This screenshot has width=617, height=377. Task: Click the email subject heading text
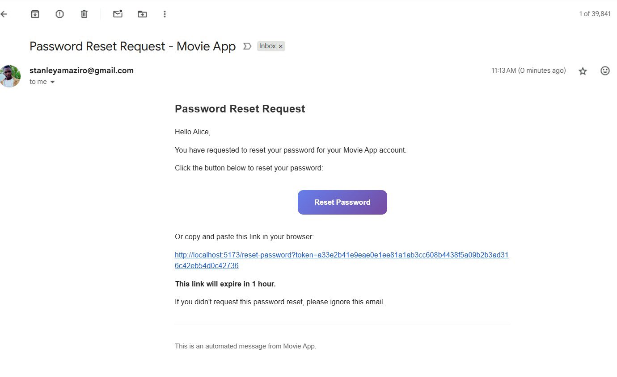[x=132, y=46]
